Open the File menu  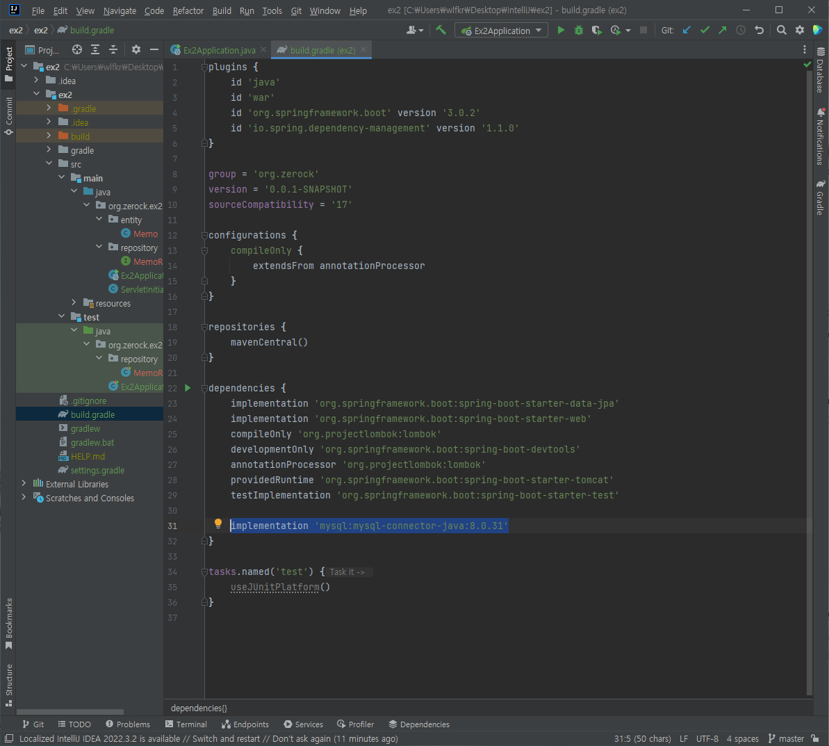coord(38,10)
